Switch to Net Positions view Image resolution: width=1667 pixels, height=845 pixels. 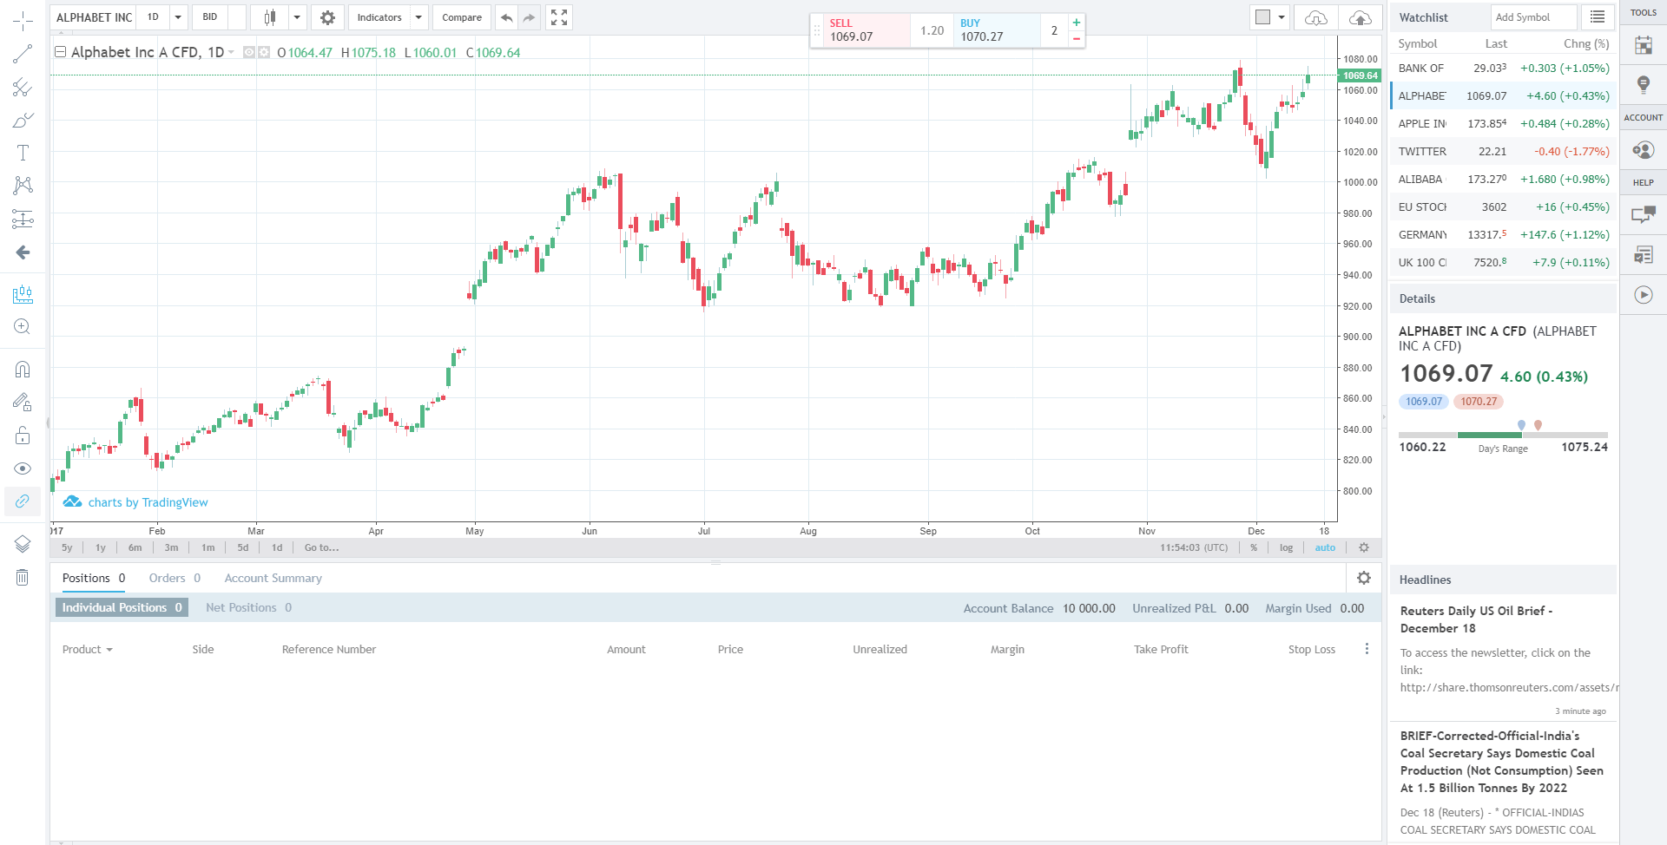coord(248,607)
